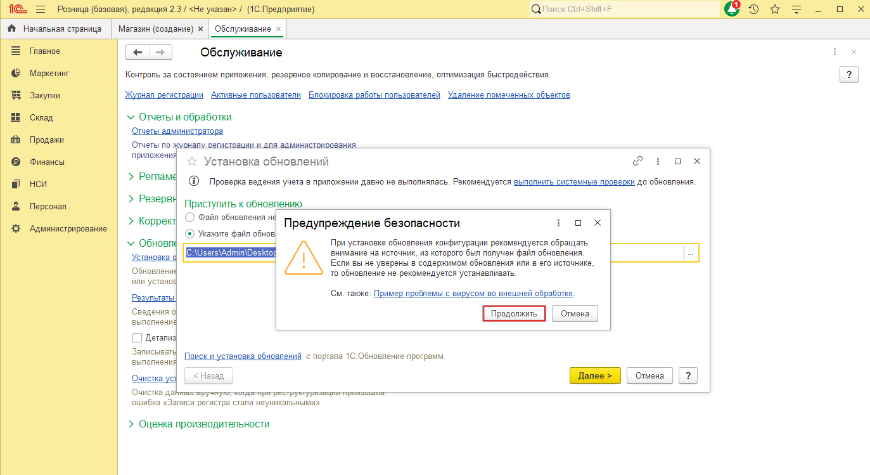Open Активные пользователи link

tap(256, 94)
